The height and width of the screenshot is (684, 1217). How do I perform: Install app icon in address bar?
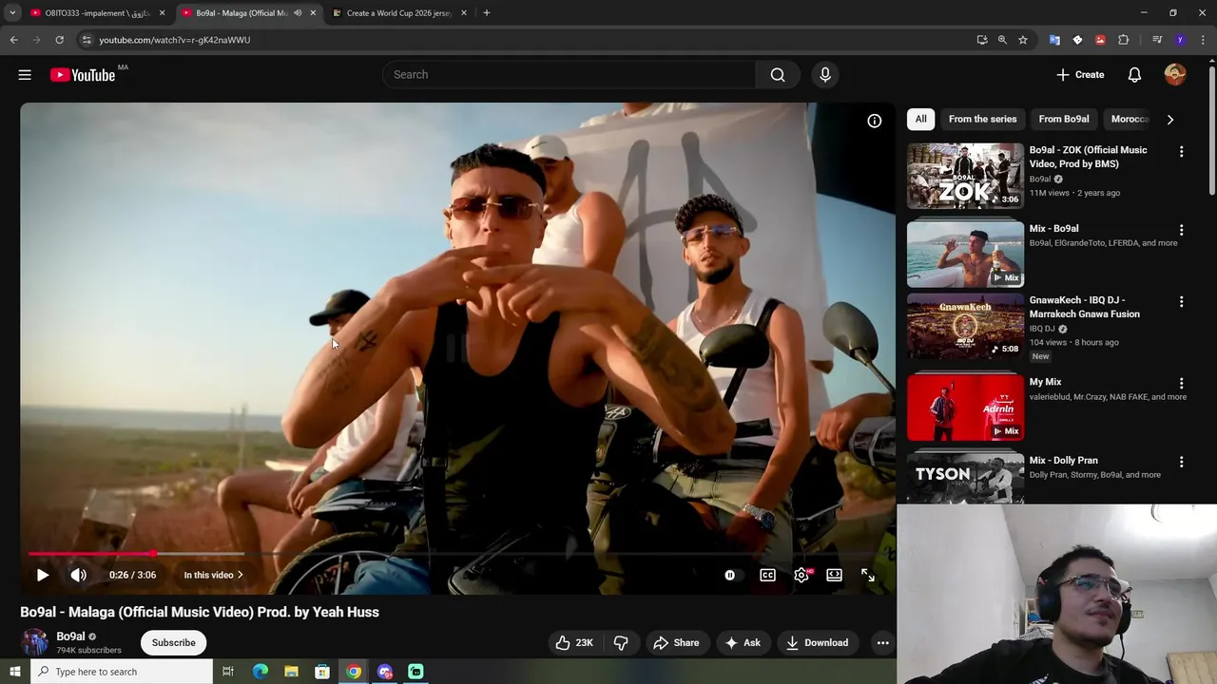[982, 40]
